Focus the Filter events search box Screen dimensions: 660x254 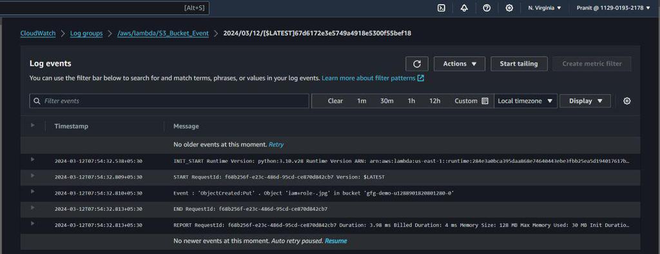[170, 101]
